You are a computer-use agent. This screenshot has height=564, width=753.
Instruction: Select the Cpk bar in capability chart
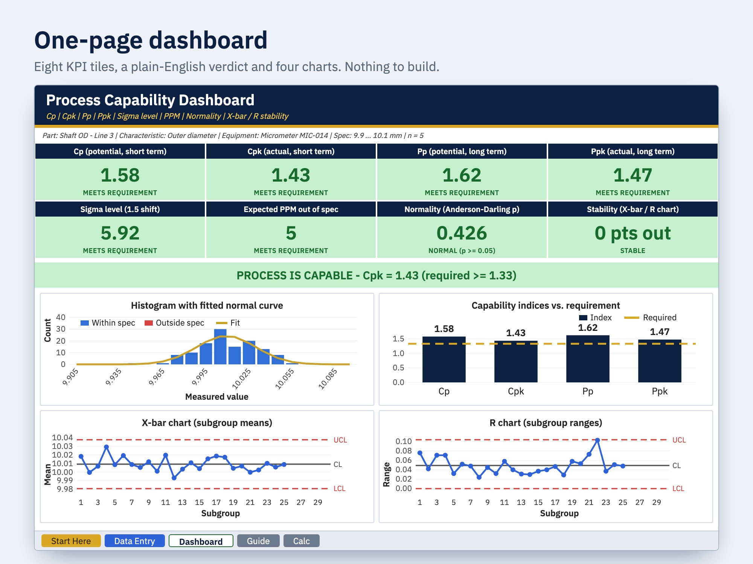(516, 361)
